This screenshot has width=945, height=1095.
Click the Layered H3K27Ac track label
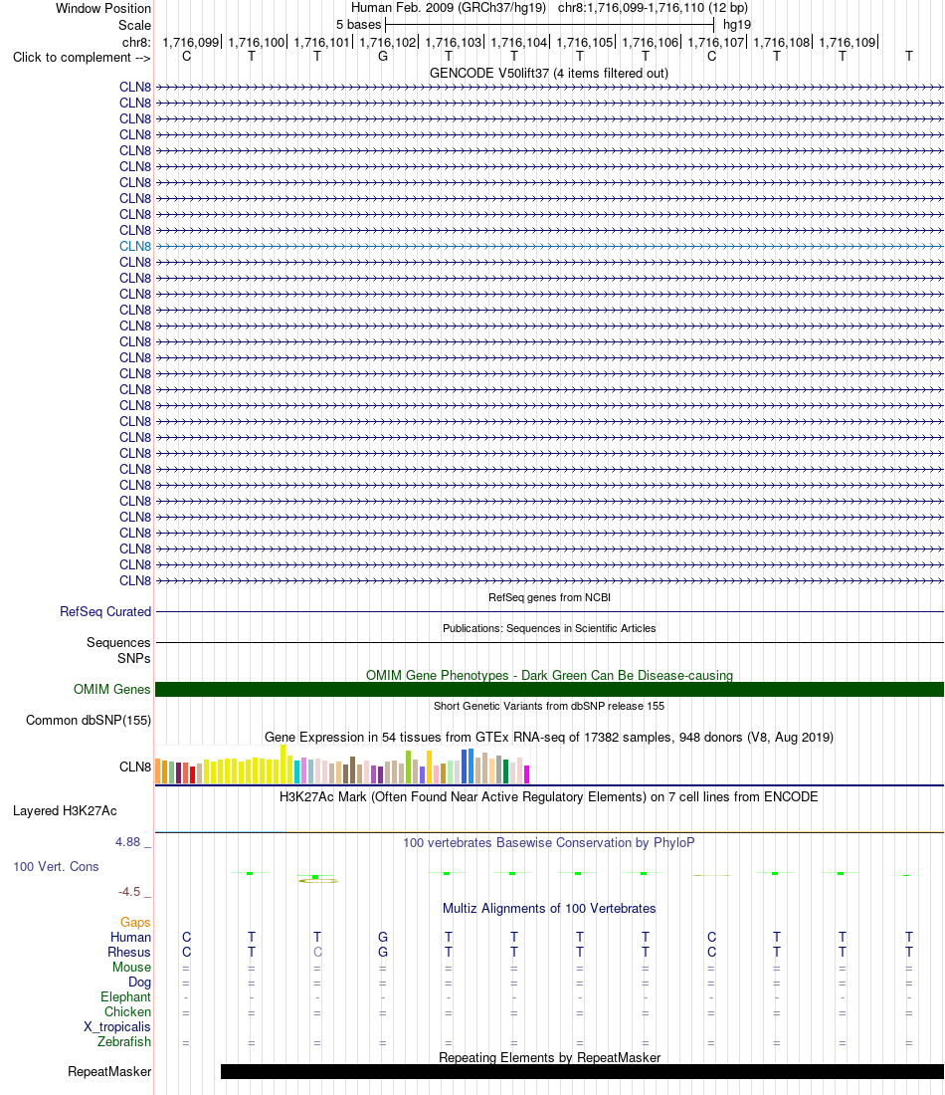point(65,810)
